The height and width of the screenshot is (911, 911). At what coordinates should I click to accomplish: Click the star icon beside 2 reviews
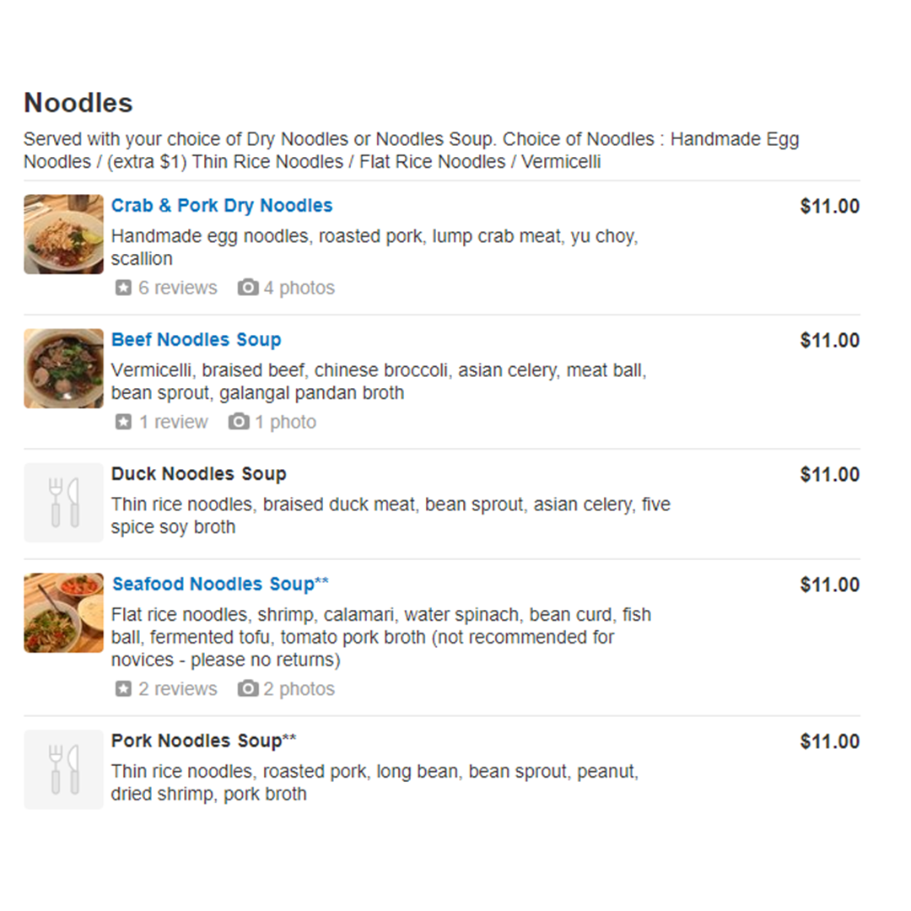tap(123, 688)
